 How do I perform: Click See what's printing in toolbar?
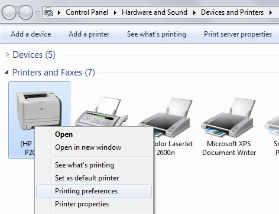click(157, 34)
